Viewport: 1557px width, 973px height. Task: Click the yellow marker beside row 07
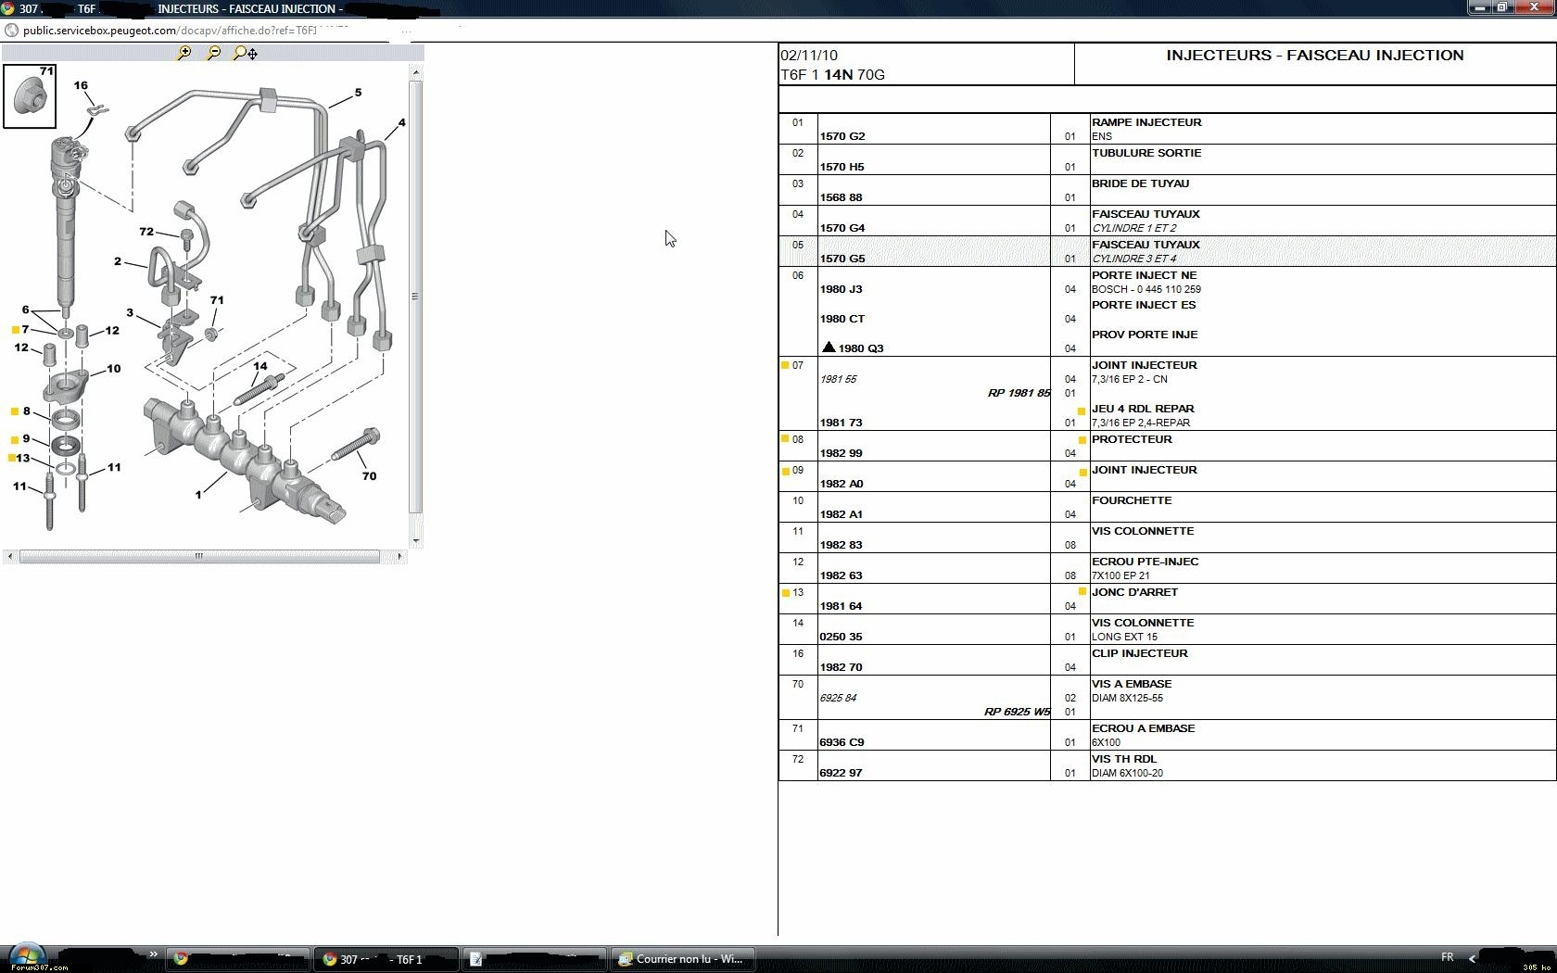pos(785,365)
